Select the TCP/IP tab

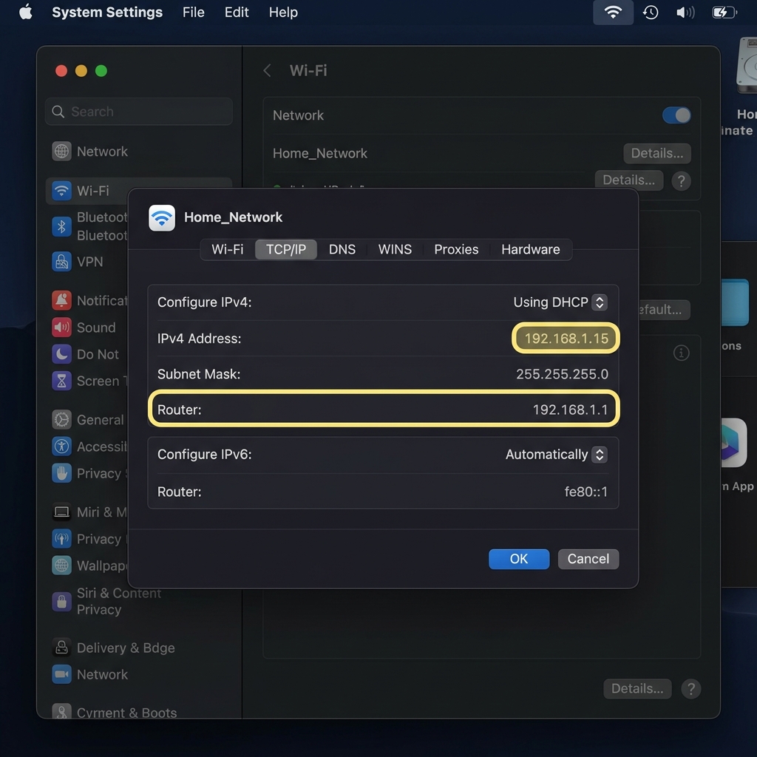286,249
